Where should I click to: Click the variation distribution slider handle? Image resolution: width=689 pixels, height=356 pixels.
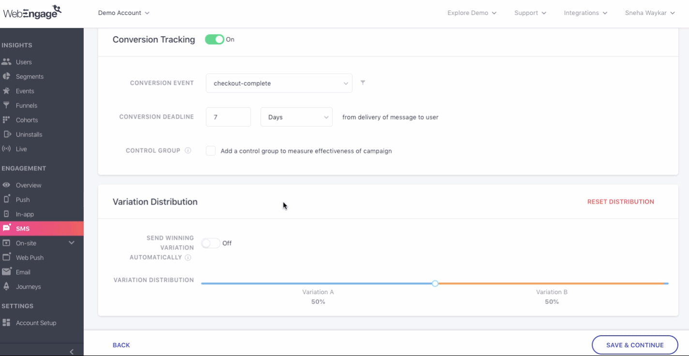coord(435,283)
